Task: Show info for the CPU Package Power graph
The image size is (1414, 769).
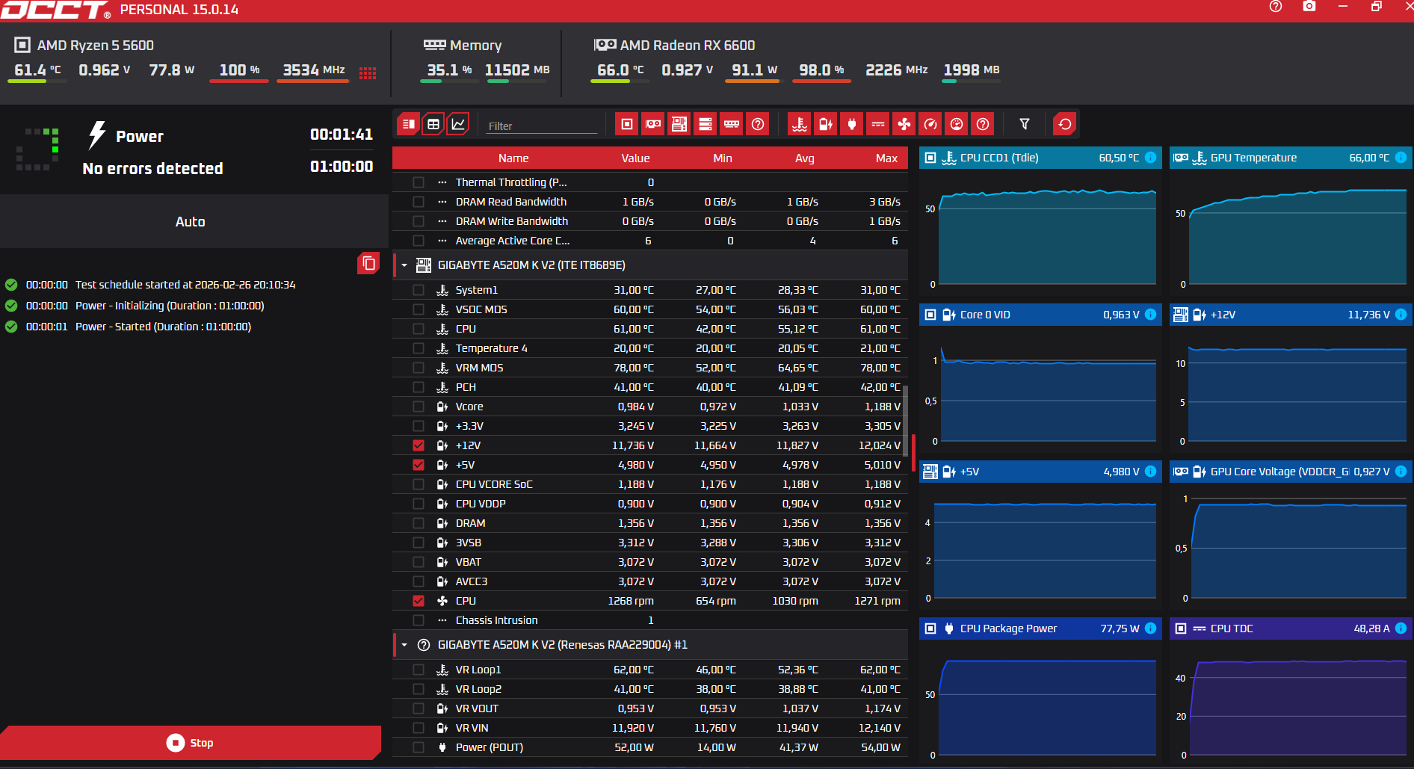Action: point(1151,629)
